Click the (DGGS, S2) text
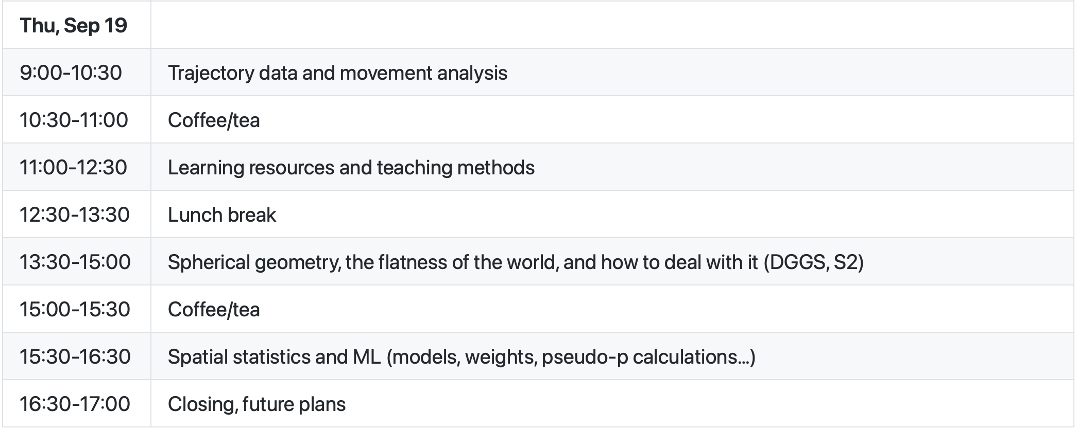Viewport: 1077px width, 429px height. (813, 262)
